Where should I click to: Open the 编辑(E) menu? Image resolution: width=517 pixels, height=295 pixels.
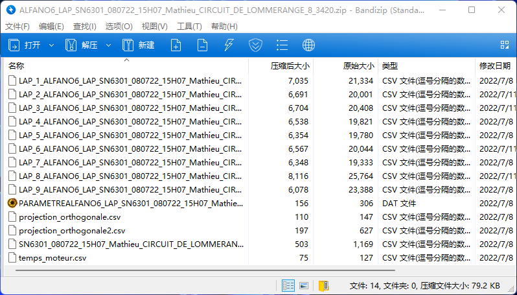coord(51,27)
